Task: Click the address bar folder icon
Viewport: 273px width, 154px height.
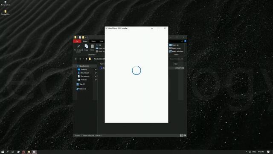Action: (90, 59)
